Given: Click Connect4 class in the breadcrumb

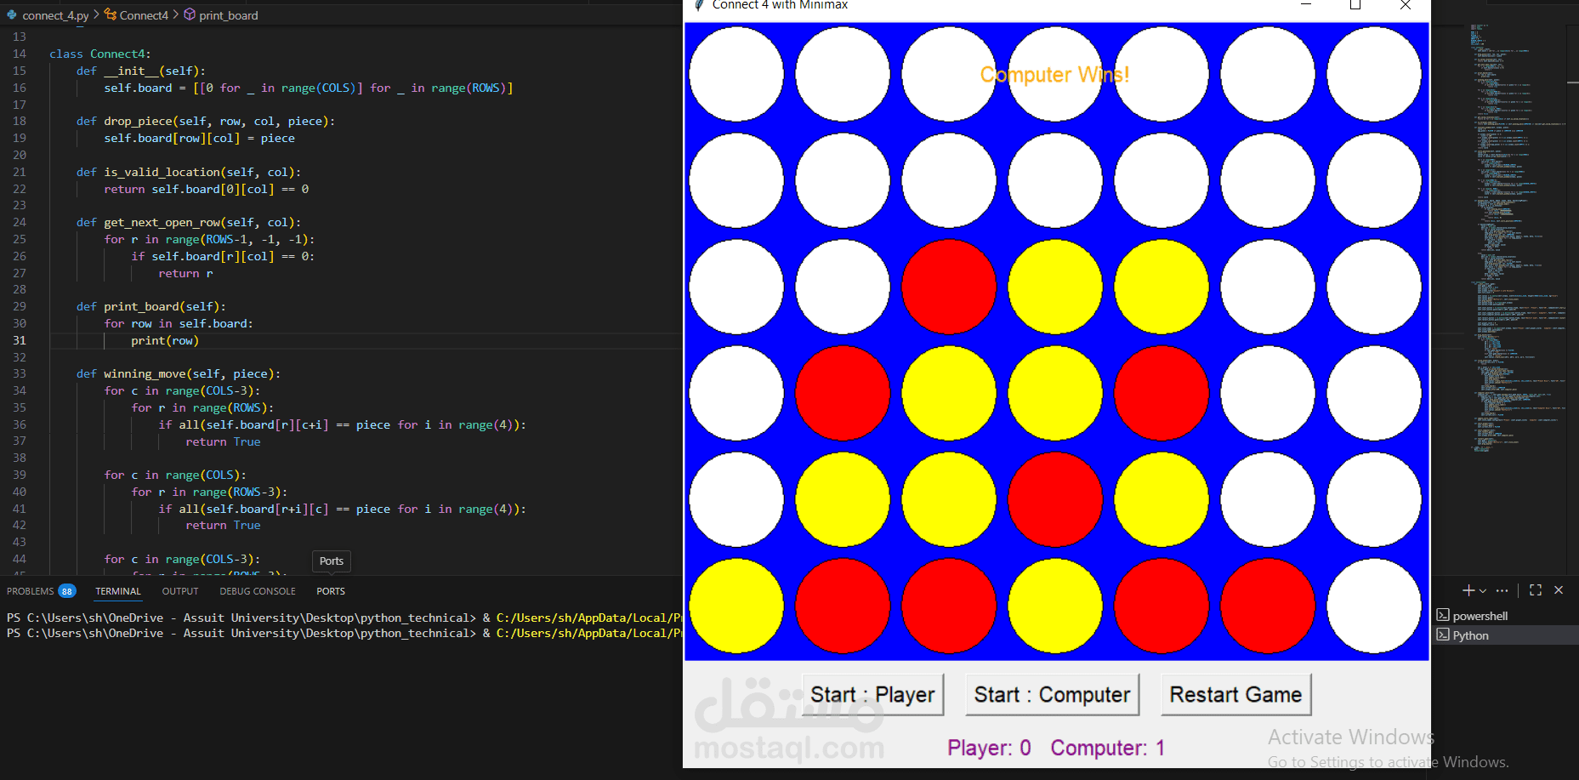Looking at the screenshot, I should 144,15.
